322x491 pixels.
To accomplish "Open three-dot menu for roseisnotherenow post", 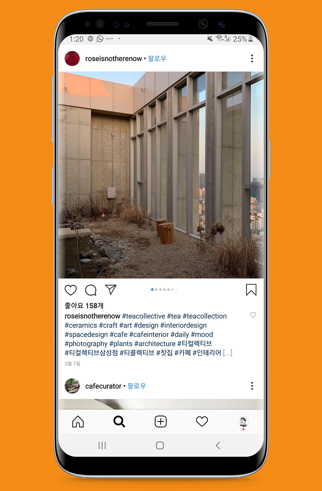I will [x=252, y=58].
